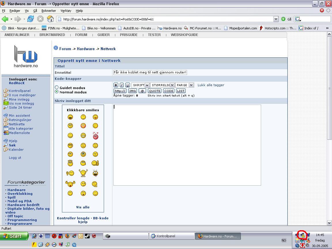Insert the cheering arms-up smiley
Image resolution: width=332 pixels, height=249 pixels.
[x=83, y=173]
